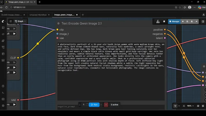
Task: Open the keyboard shortcuts panel icon
Action: 3,99
